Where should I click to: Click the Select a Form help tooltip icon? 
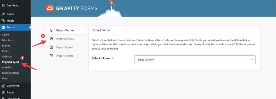point(113,58)
